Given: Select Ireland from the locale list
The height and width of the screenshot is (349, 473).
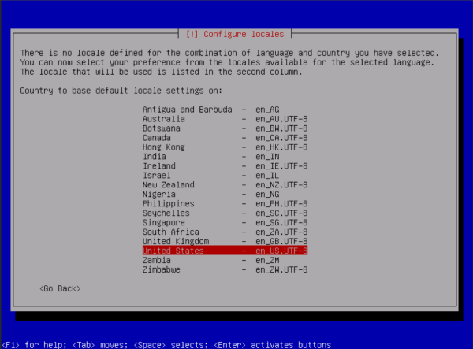Looking at the screenshot, I should (225, 165).
